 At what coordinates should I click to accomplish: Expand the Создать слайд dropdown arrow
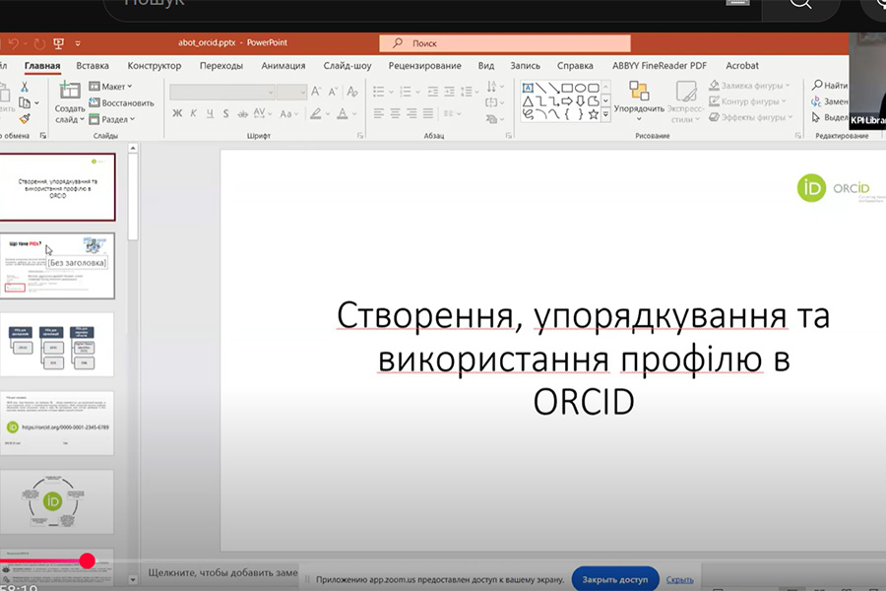pyautogui.click(x=82, y=119)
